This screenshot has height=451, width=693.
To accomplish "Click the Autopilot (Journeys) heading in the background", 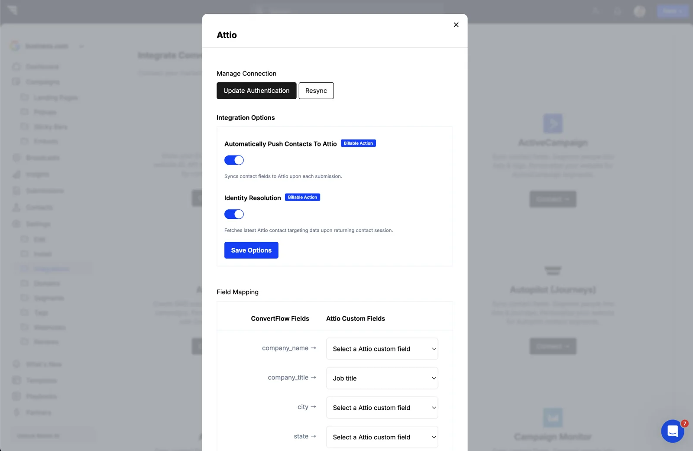I will (x=553, y=289).
